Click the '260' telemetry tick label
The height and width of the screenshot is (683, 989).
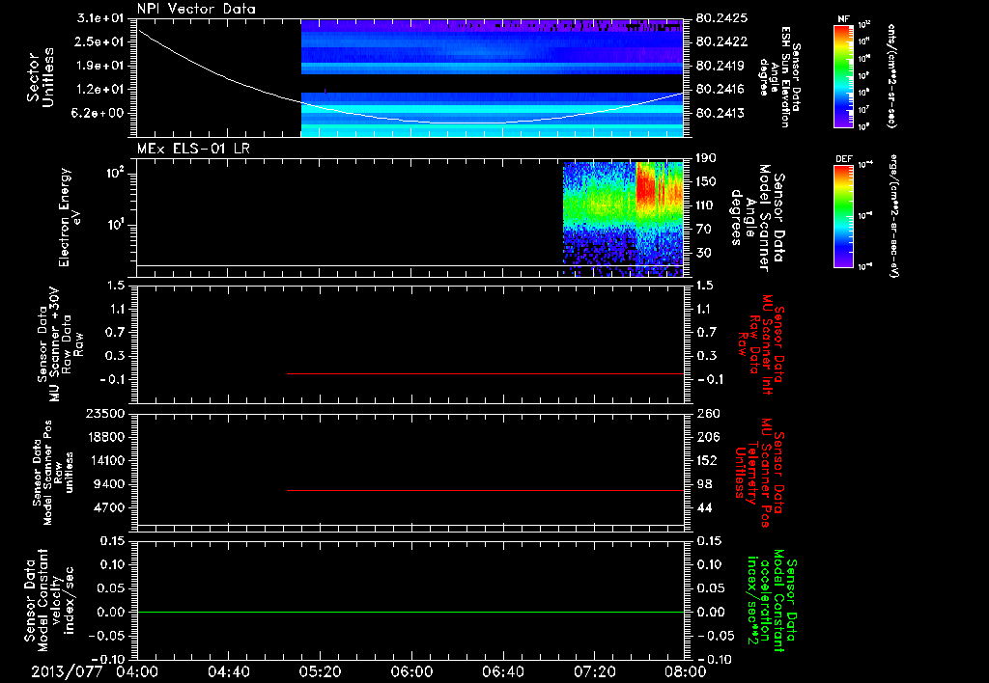coord(708,413)
